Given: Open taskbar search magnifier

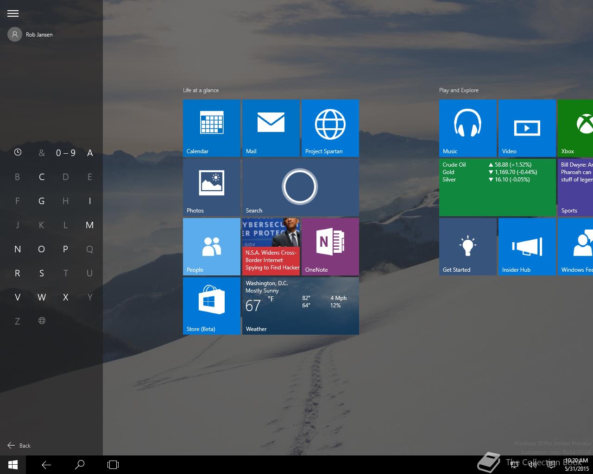Looking at the screenshot, I should coord(80,465).
